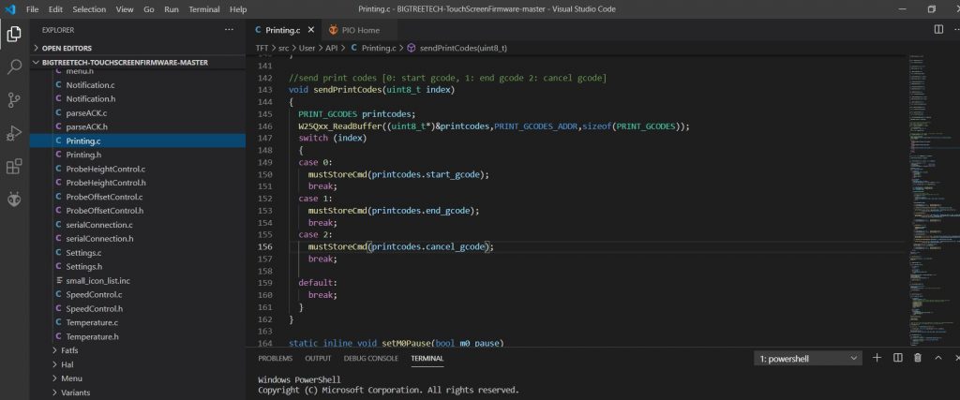Open small_icon_list.inc file
The image size is (960, 400).
pos(138,281)
